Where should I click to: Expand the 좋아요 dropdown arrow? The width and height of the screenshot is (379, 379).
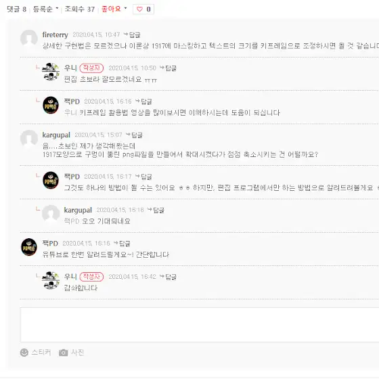[x=125, y=8]
